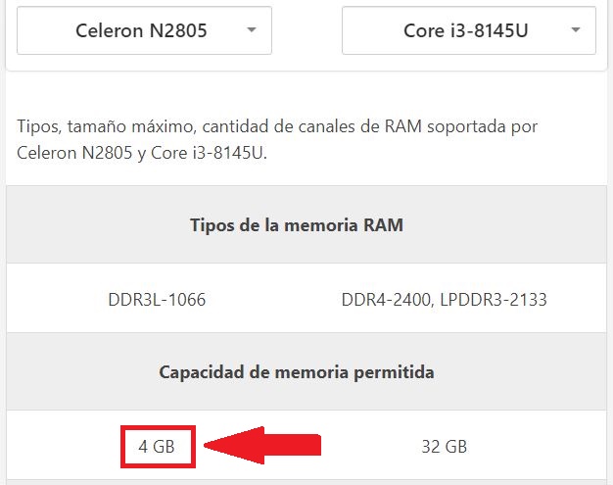Click the large red arrow annotation
Viewport: 613px width, 485px height.
262,446
